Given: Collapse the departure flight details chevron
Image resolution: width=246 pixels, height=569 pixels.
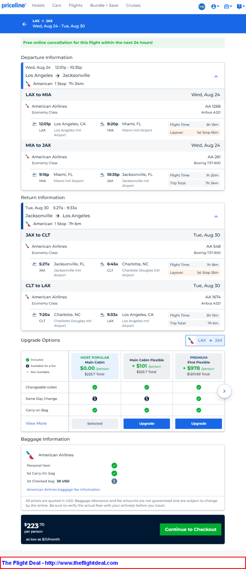Looking at the screenshot, I should point(216,76).
